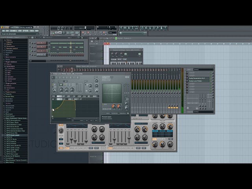This screenshot has height=189, width=252.
Task: Select the LFO sub-tab in Fruity Love Philter
Action: [64, 99]
